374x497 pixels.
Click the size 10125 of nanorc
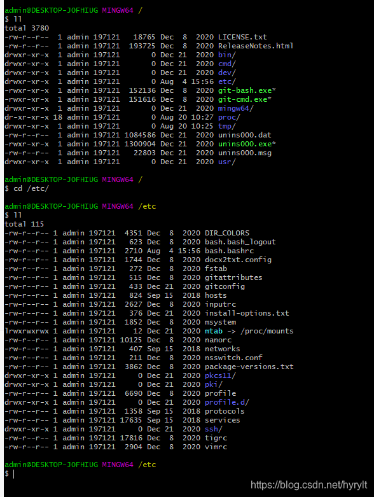pyautogui.click(x=131, y=340)
